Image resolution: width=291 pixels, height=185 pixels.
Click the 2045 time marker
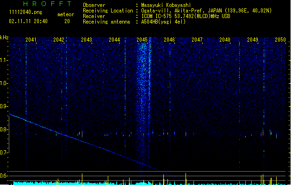point(142,40)
